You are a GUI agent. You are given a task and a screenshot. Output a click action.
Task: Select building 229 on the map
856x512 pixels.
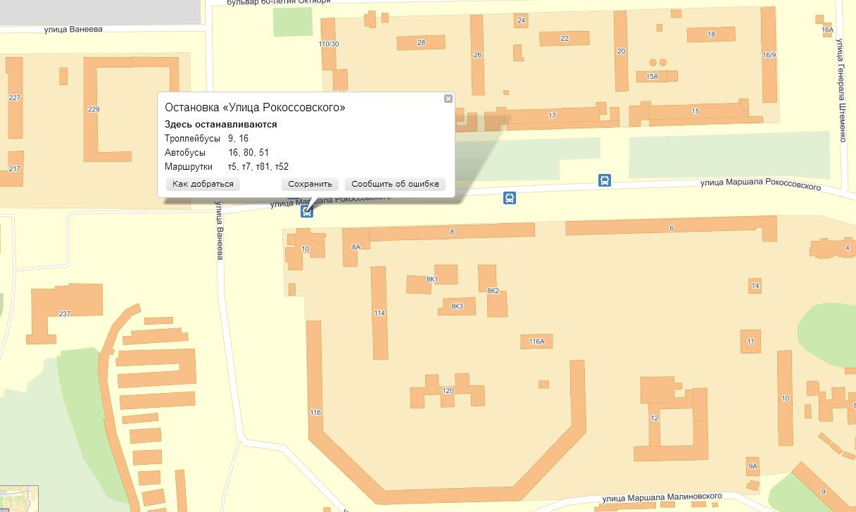(94, 109)
